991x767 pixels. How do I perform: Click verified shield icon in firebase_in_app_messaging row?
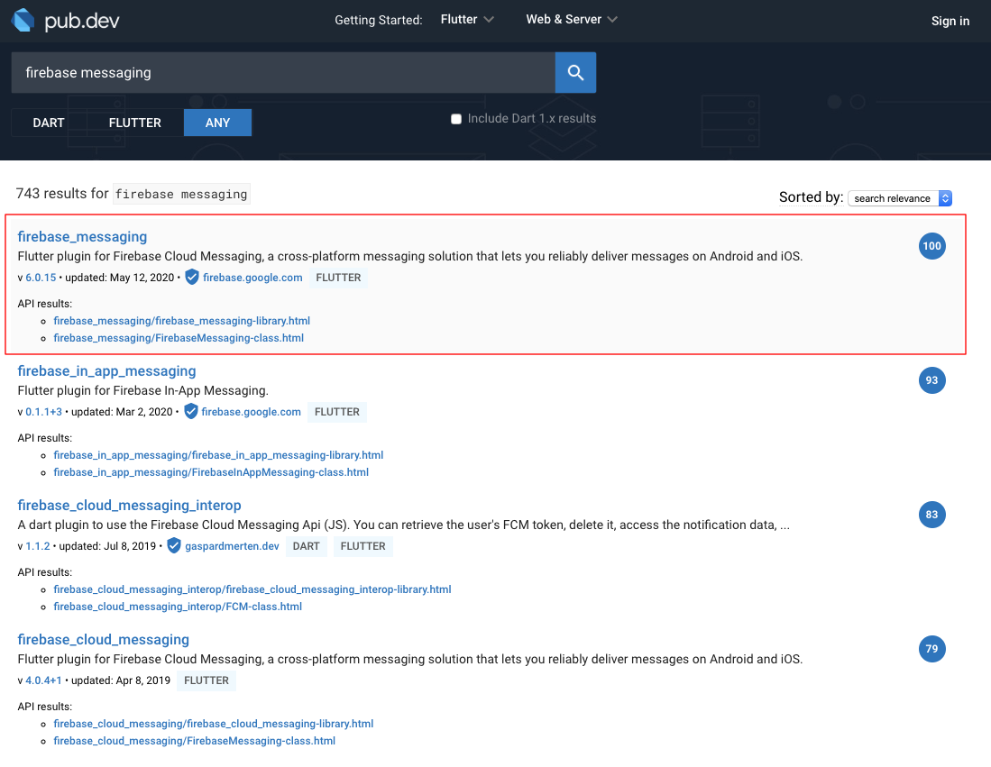(x=191, y=411)
